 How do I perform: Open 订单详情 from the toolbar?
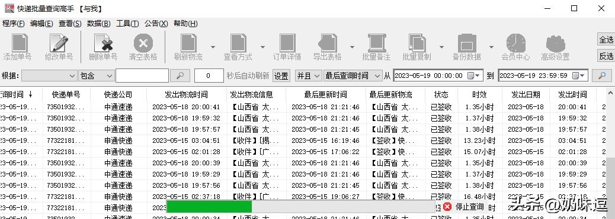coord(287,43)
